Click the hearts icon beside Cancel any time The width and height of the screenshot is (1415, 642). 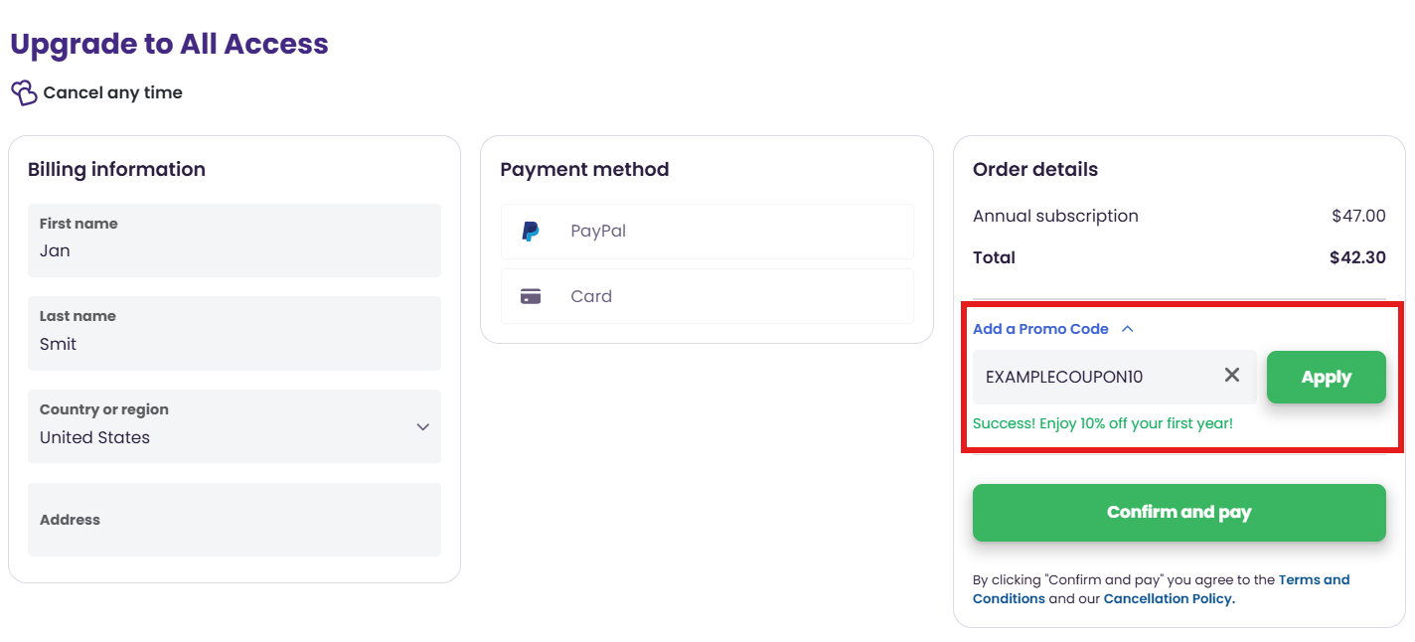pyautogui.click(x=24, y=92)
